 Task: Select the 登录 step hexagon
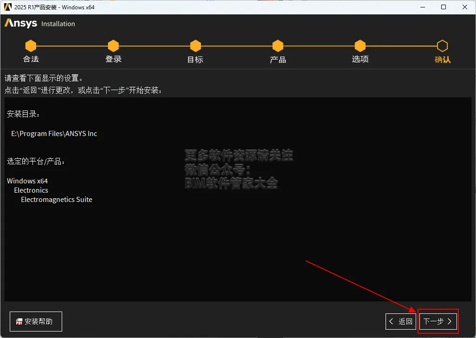coord(113,46)
